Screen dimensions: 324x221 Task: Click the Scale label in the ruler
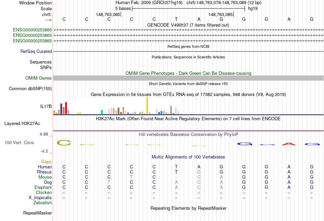tap(46, 9)
